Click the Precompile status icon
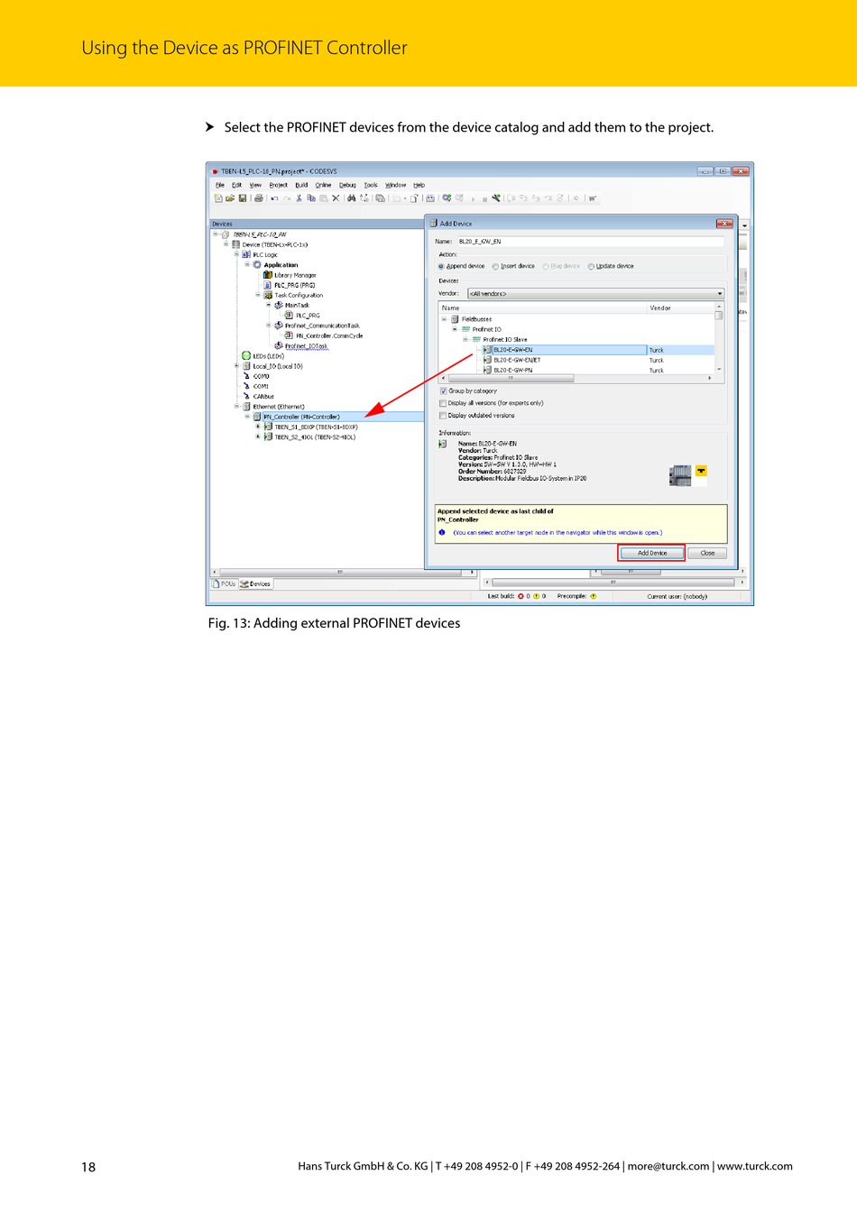857x1212 pixels. coord(593,596)
